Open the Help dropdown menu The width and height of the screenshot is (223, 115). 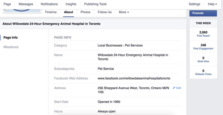pos(212,4)
